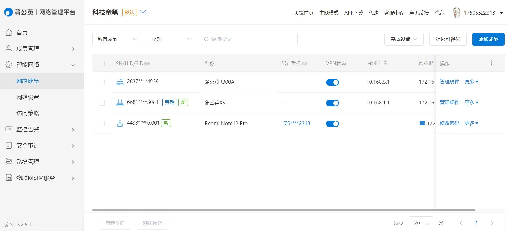Collapse the 智能网络 chevron
Screen dimensions: 507x231
(x=73, y=65)
